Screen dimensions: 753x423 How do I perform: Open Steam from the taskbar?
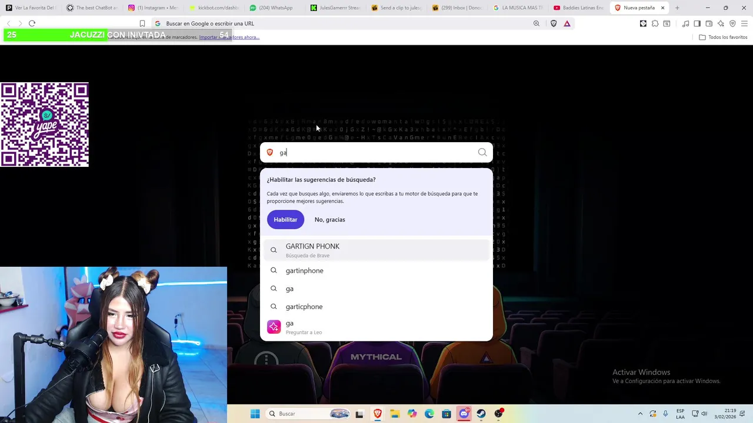(481, 414)
